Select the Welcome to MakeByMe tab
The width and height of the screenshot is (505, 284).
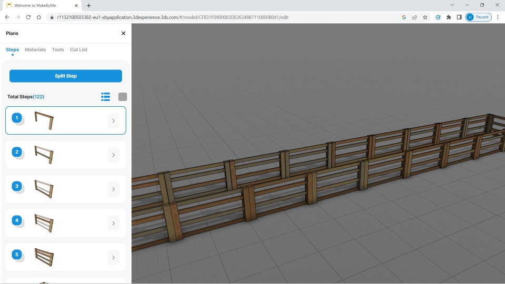tap(42, 5)
